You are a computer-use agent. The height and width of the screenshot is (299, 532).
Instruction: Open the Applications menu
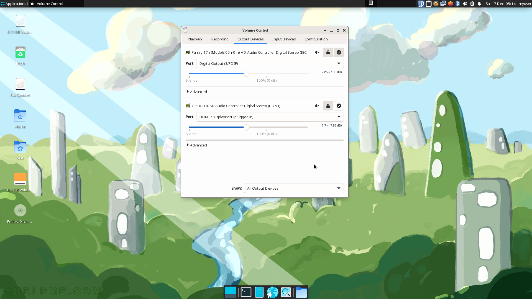[14, 4]
